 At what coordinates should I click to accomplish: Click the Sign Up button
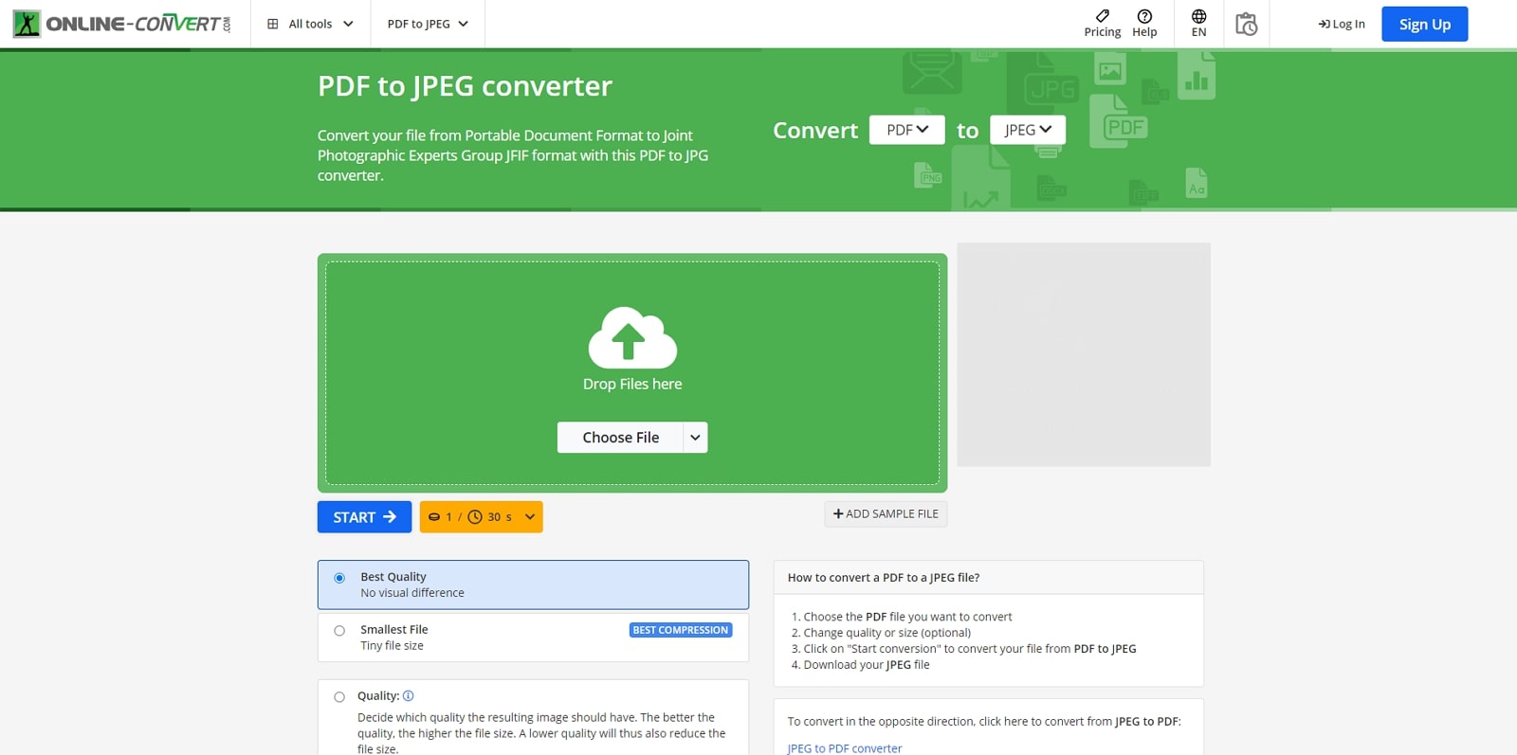(1424, 24)
